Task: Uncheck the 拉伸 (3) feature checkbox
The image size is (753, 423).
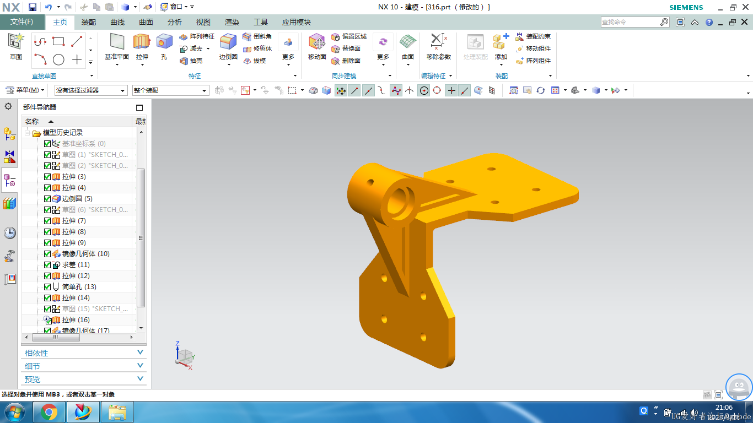Action: [x=47, y=177]
